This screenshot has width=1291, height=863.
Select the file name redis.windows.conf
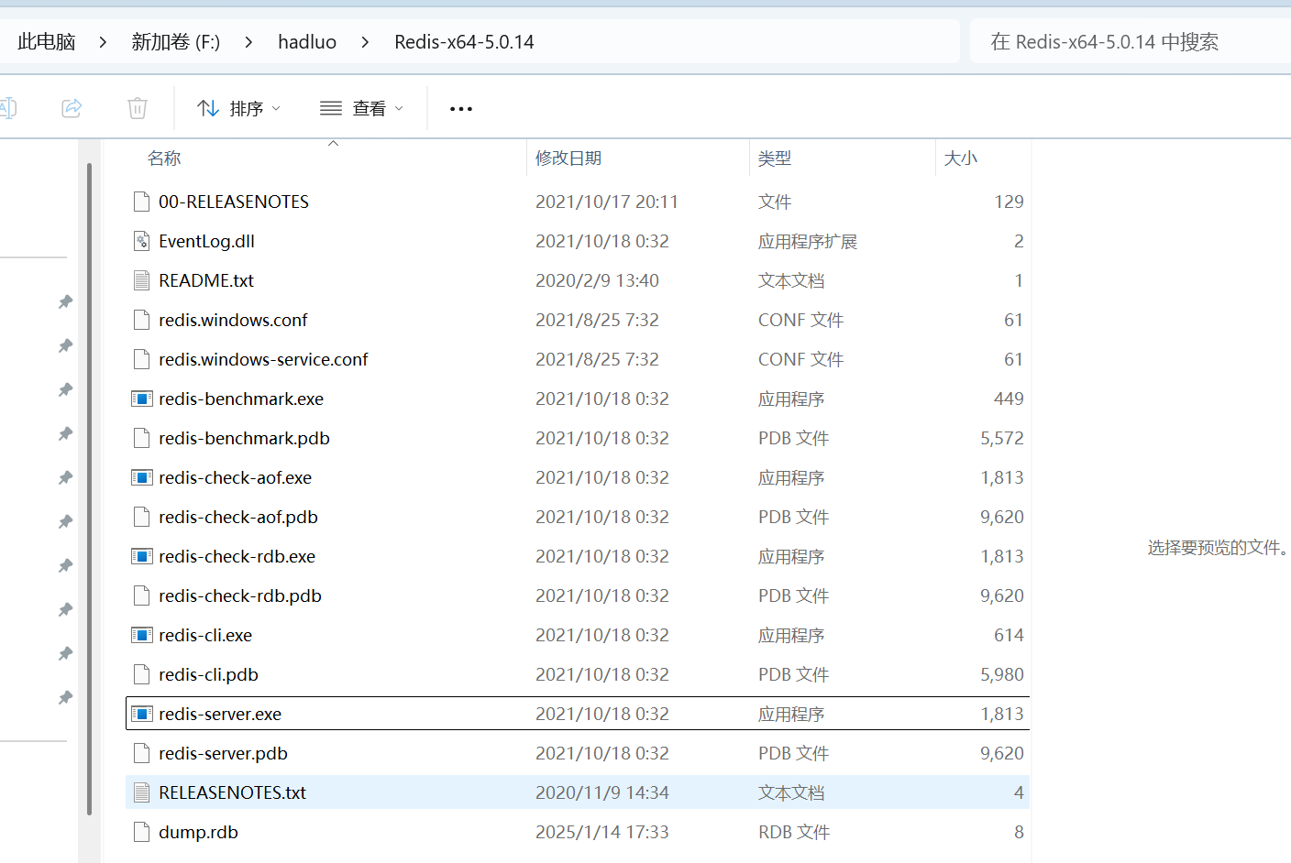[x=233, y=320]
